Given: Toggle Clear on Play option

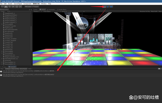Looking at the screenshot, I should (x=15, y=69).
